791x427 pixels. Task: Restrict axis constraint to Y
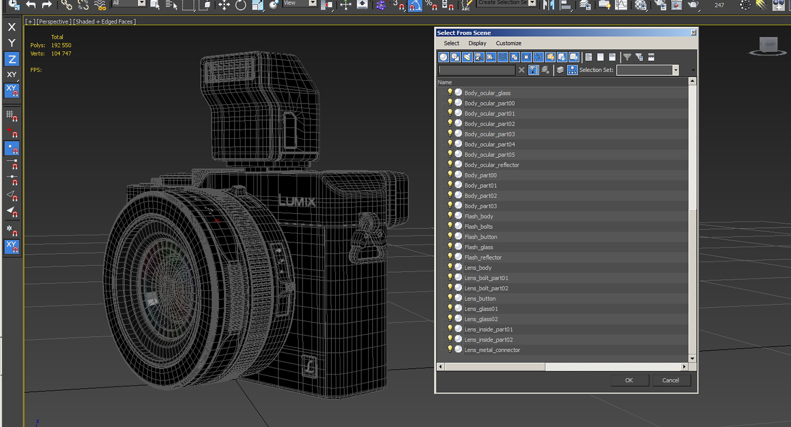[x=12, y=43]
